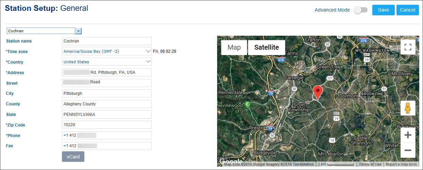Save the station setup

tap(384, 10)
